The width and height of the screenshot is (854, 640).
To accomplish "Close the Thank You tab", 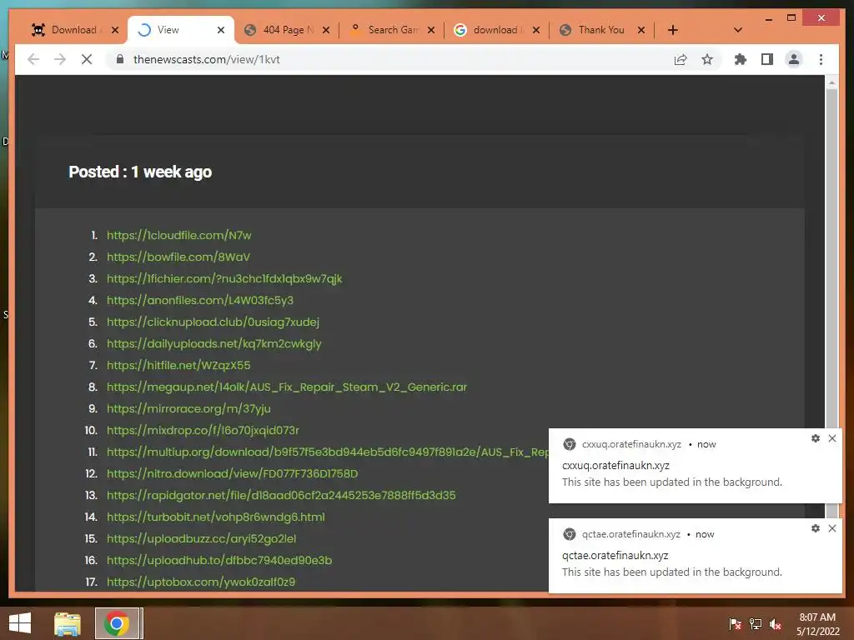I will 641,30.
